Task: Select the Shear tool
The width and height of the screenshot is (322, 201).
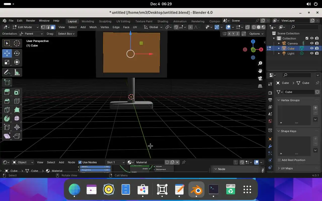Action: tap(7, 136)
